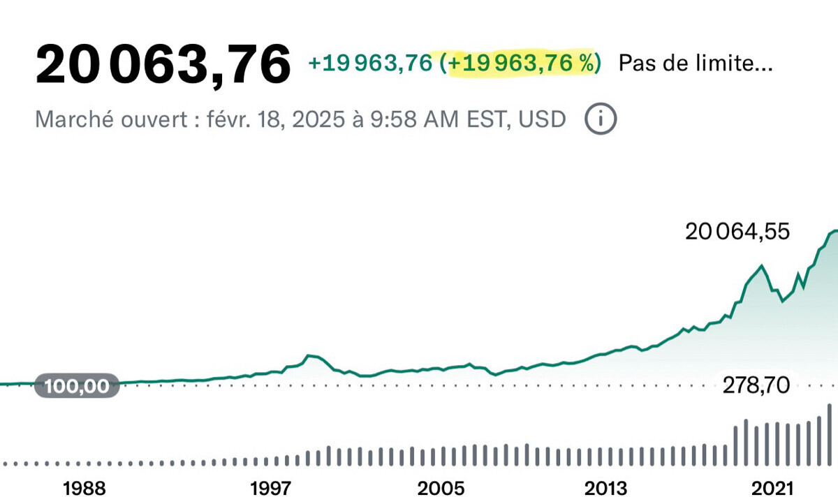
Task: Click the volume bar above the 2013 label
Action: pyautogui.click(x=607, y=457)
